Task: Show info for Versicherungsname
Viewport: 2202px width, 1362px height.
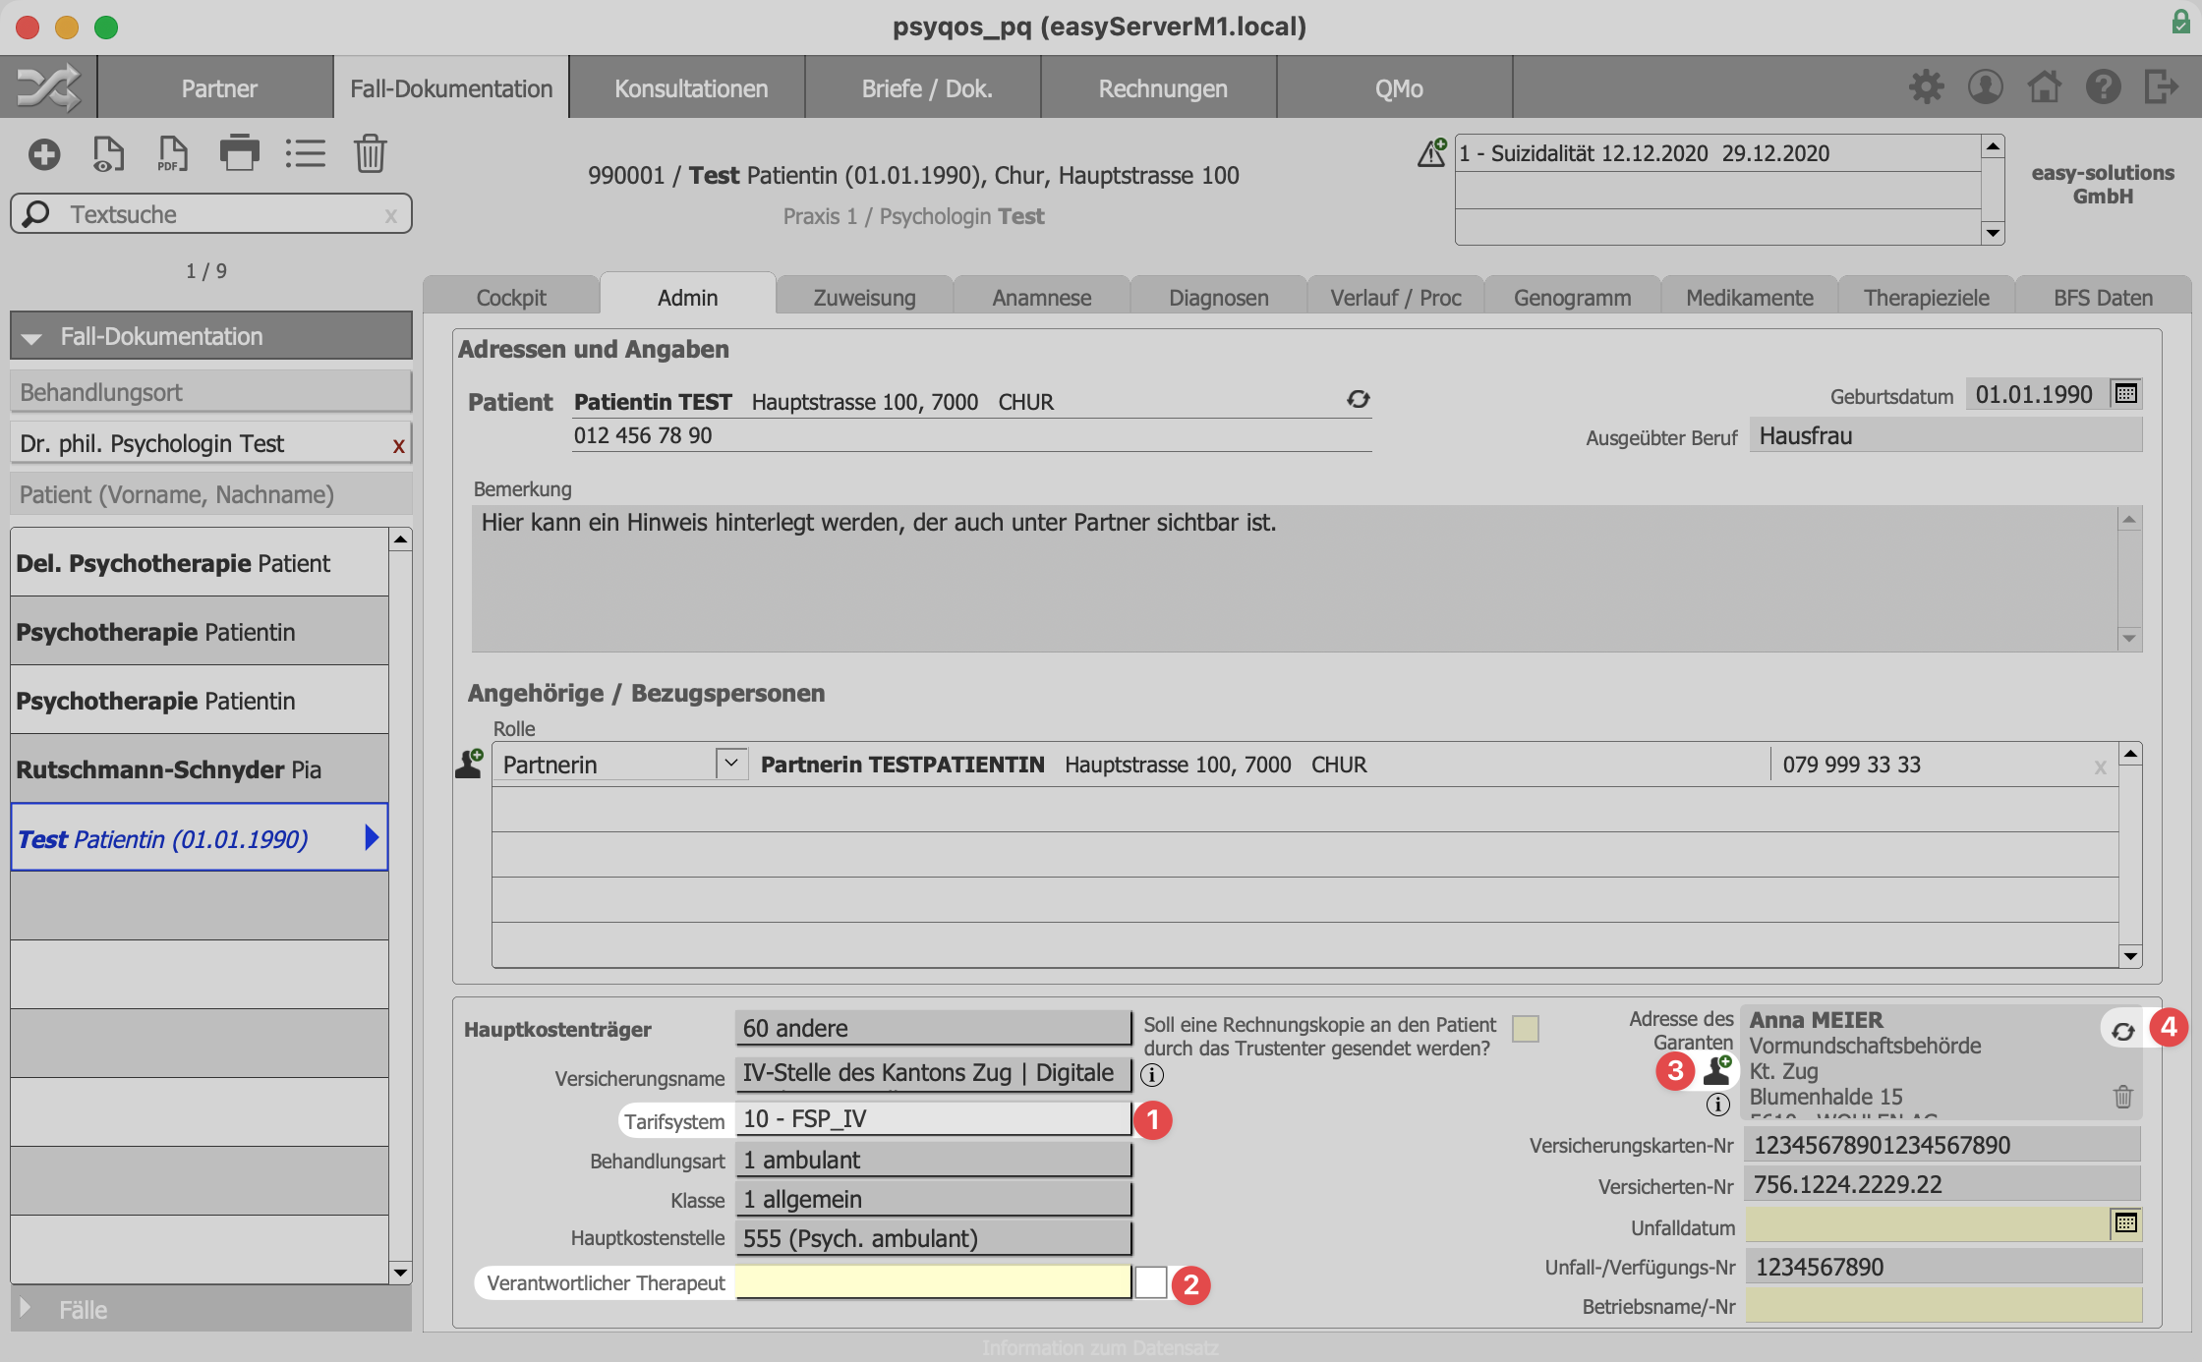Action: 1152,1075
